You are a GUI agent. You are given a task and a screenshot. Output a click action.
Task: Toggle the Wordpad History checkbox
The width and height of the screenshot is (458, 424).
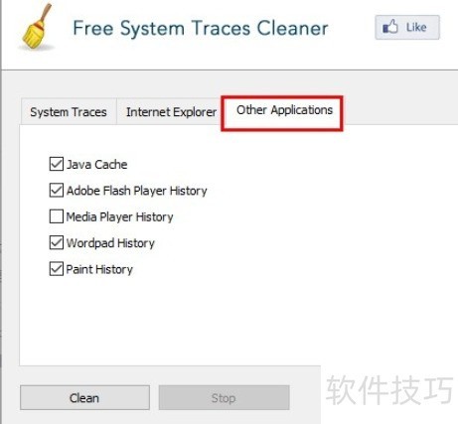point(57,242)
